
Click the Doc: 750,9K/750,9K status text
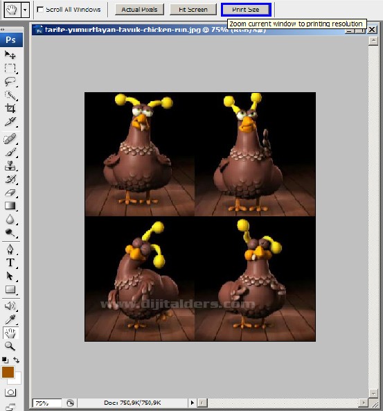pos(132,403)
